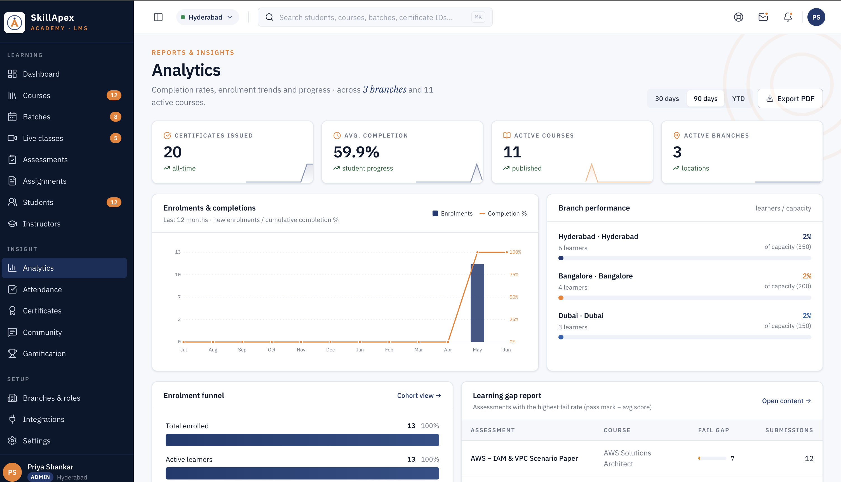Click the Gamification trophy icon

(12, 354)
